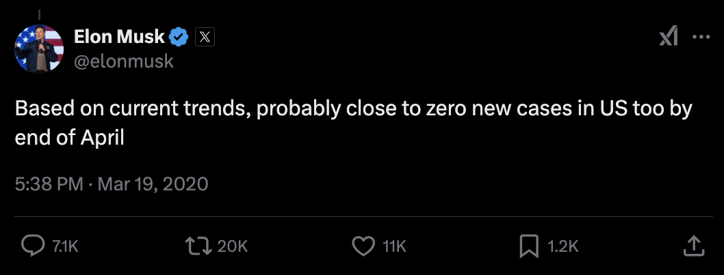Open Elon Musk's profile picture
Viewport: 724px width, 275px height.
(x=39, y=48)
